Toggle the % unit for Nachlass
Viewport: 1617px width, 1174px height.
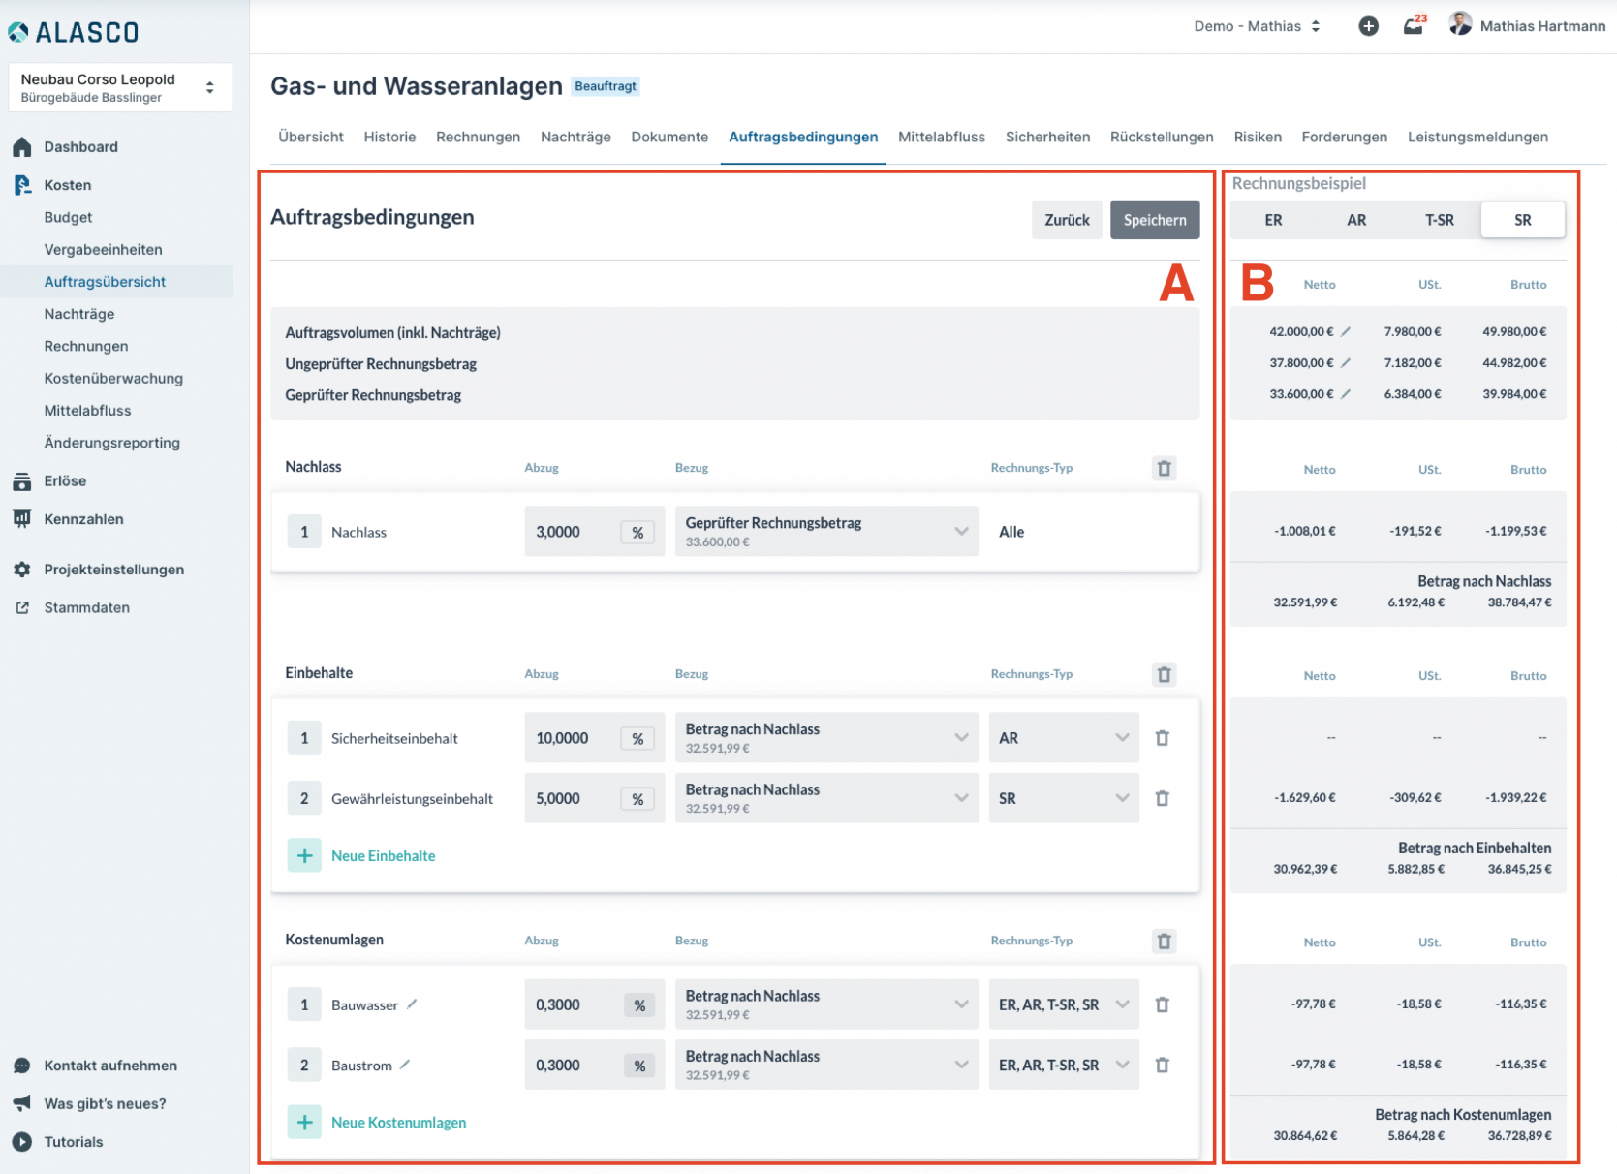coord(637,532)
